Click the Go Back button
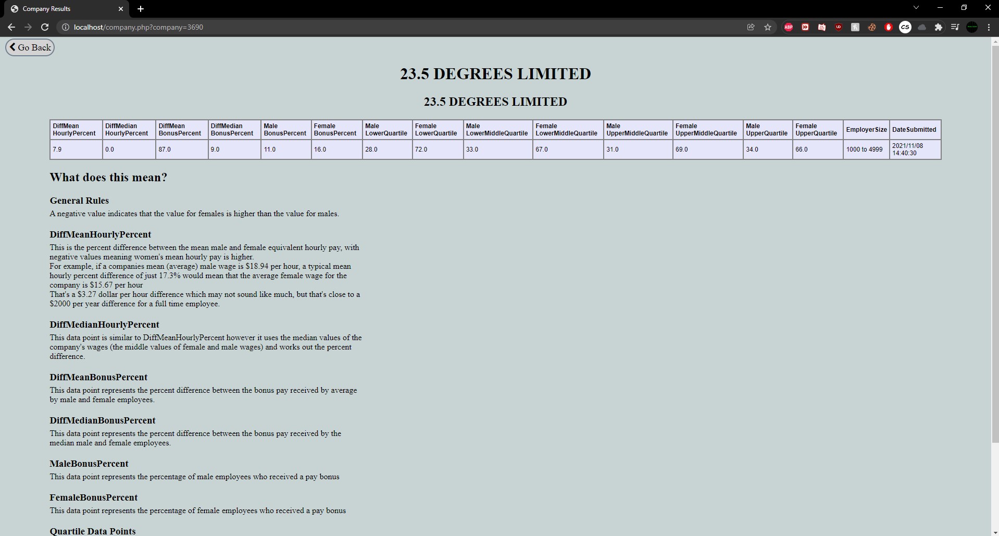999x536 pixels. [30, 47]
